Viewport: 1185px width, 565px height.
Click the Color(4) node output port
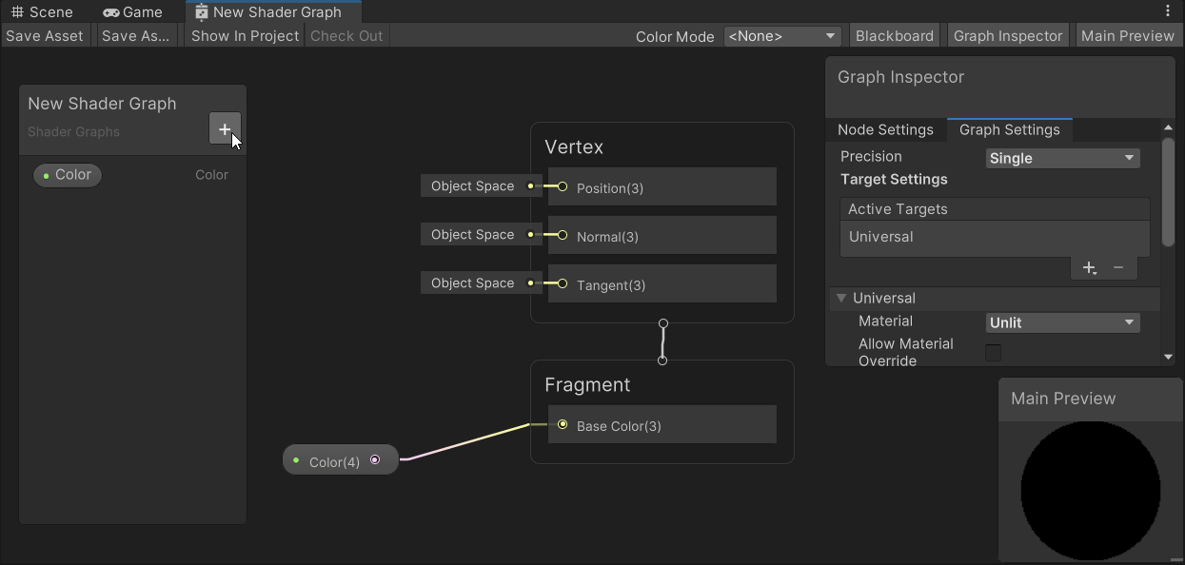pos(375,460)
